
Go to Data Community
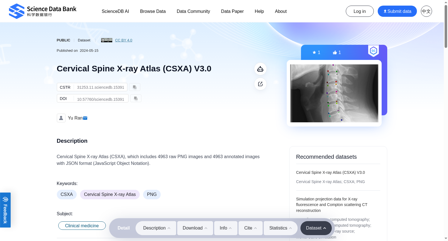193,11
